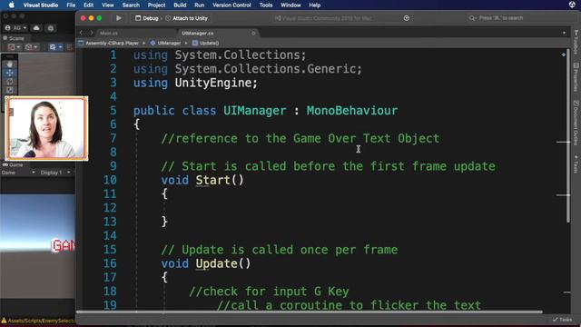Open the blue highlighted Scene toolbar dropdown
581x327 pixels.
pos(55,47)
